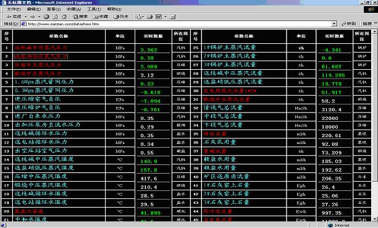Click the Go (转到) button
Image resolution: width=378 pixels, height=228 pixels.
coord(349,23)
